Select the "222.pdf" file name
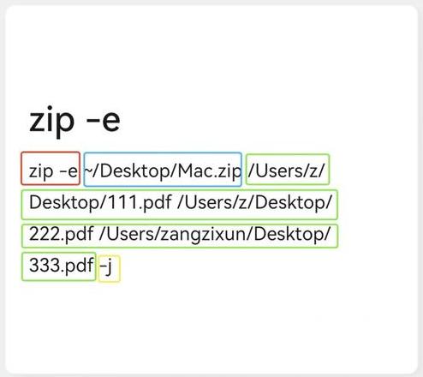423x377 pixels. coord(62,235)
